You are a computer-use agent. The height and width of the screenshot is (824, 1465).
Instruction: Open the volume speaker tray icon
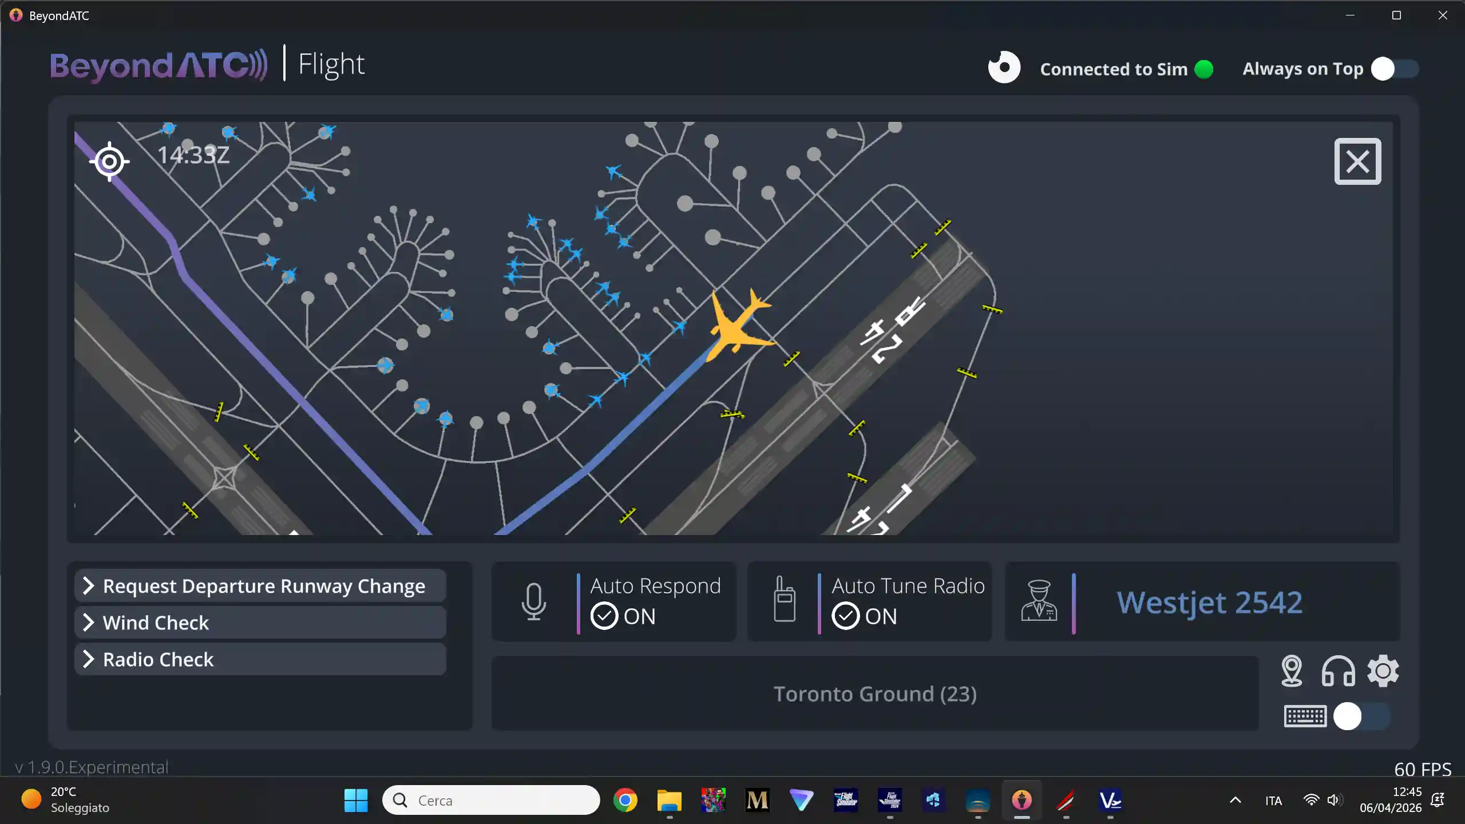(1335, 800)
